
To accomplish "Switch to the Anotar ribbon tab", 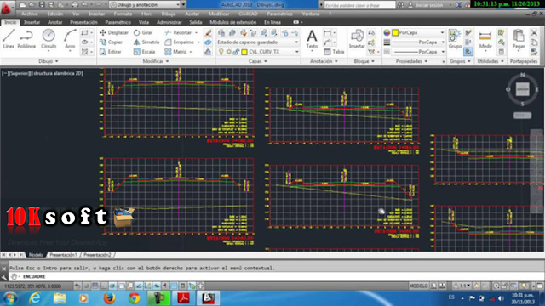I will coord(54,22).
